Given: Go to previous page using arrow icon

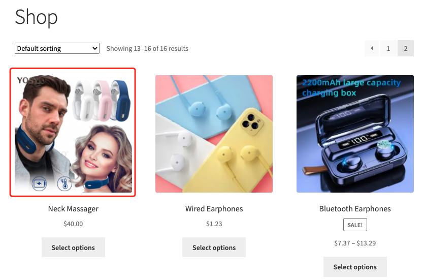Looking at the screenshot, I should [372, 48].
